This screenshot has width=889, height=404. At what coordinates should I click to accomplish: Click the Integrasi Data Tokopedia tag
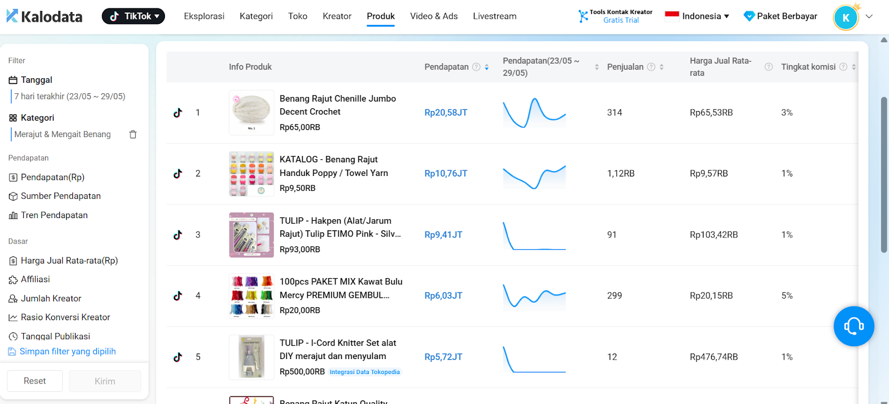click(364, 372)
